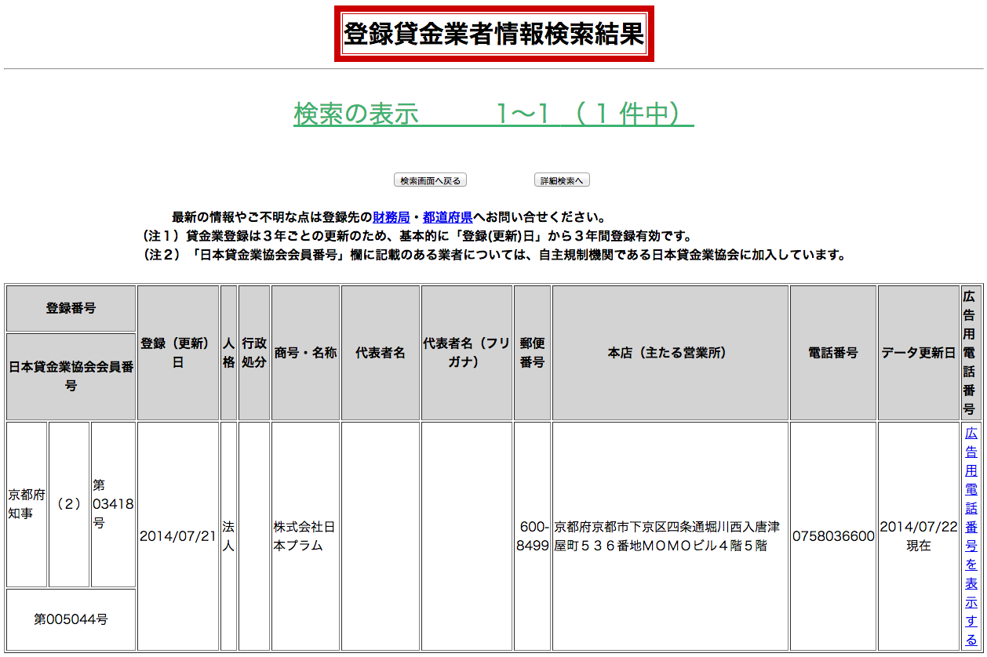Select the 代表者名（フリガナ）header cell
Screen dimensions: 987x657
466,353
